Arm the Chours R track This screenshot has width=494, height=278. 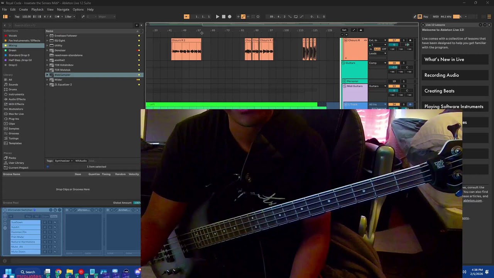(x=410, y=40)
